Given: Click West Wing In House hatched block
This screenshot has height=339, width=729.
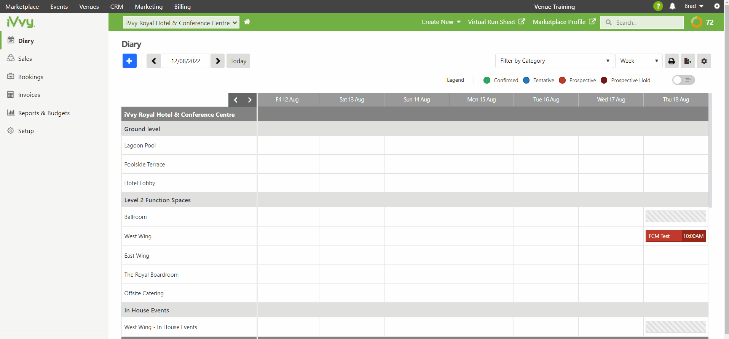Looking at the screenshot, I should pos(676,327).
